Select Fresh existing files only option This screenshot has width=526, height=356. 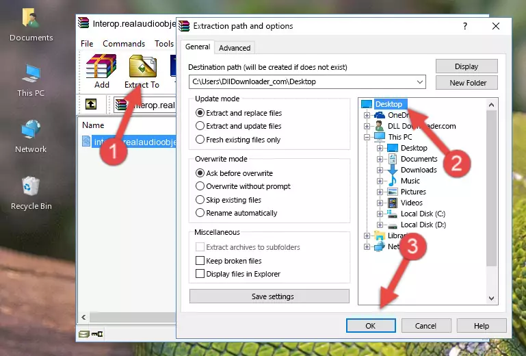point(200,140)
